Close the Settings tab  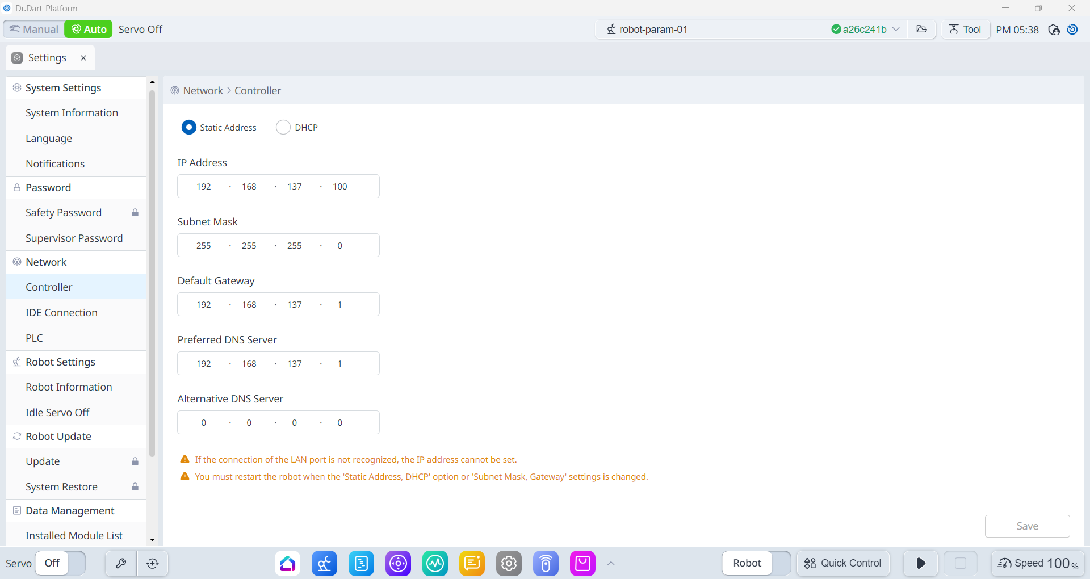point(83,58)
